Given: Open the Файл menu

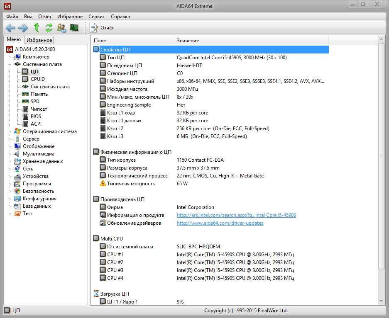Looking at the screenshot, I should [x=12, y=17].
